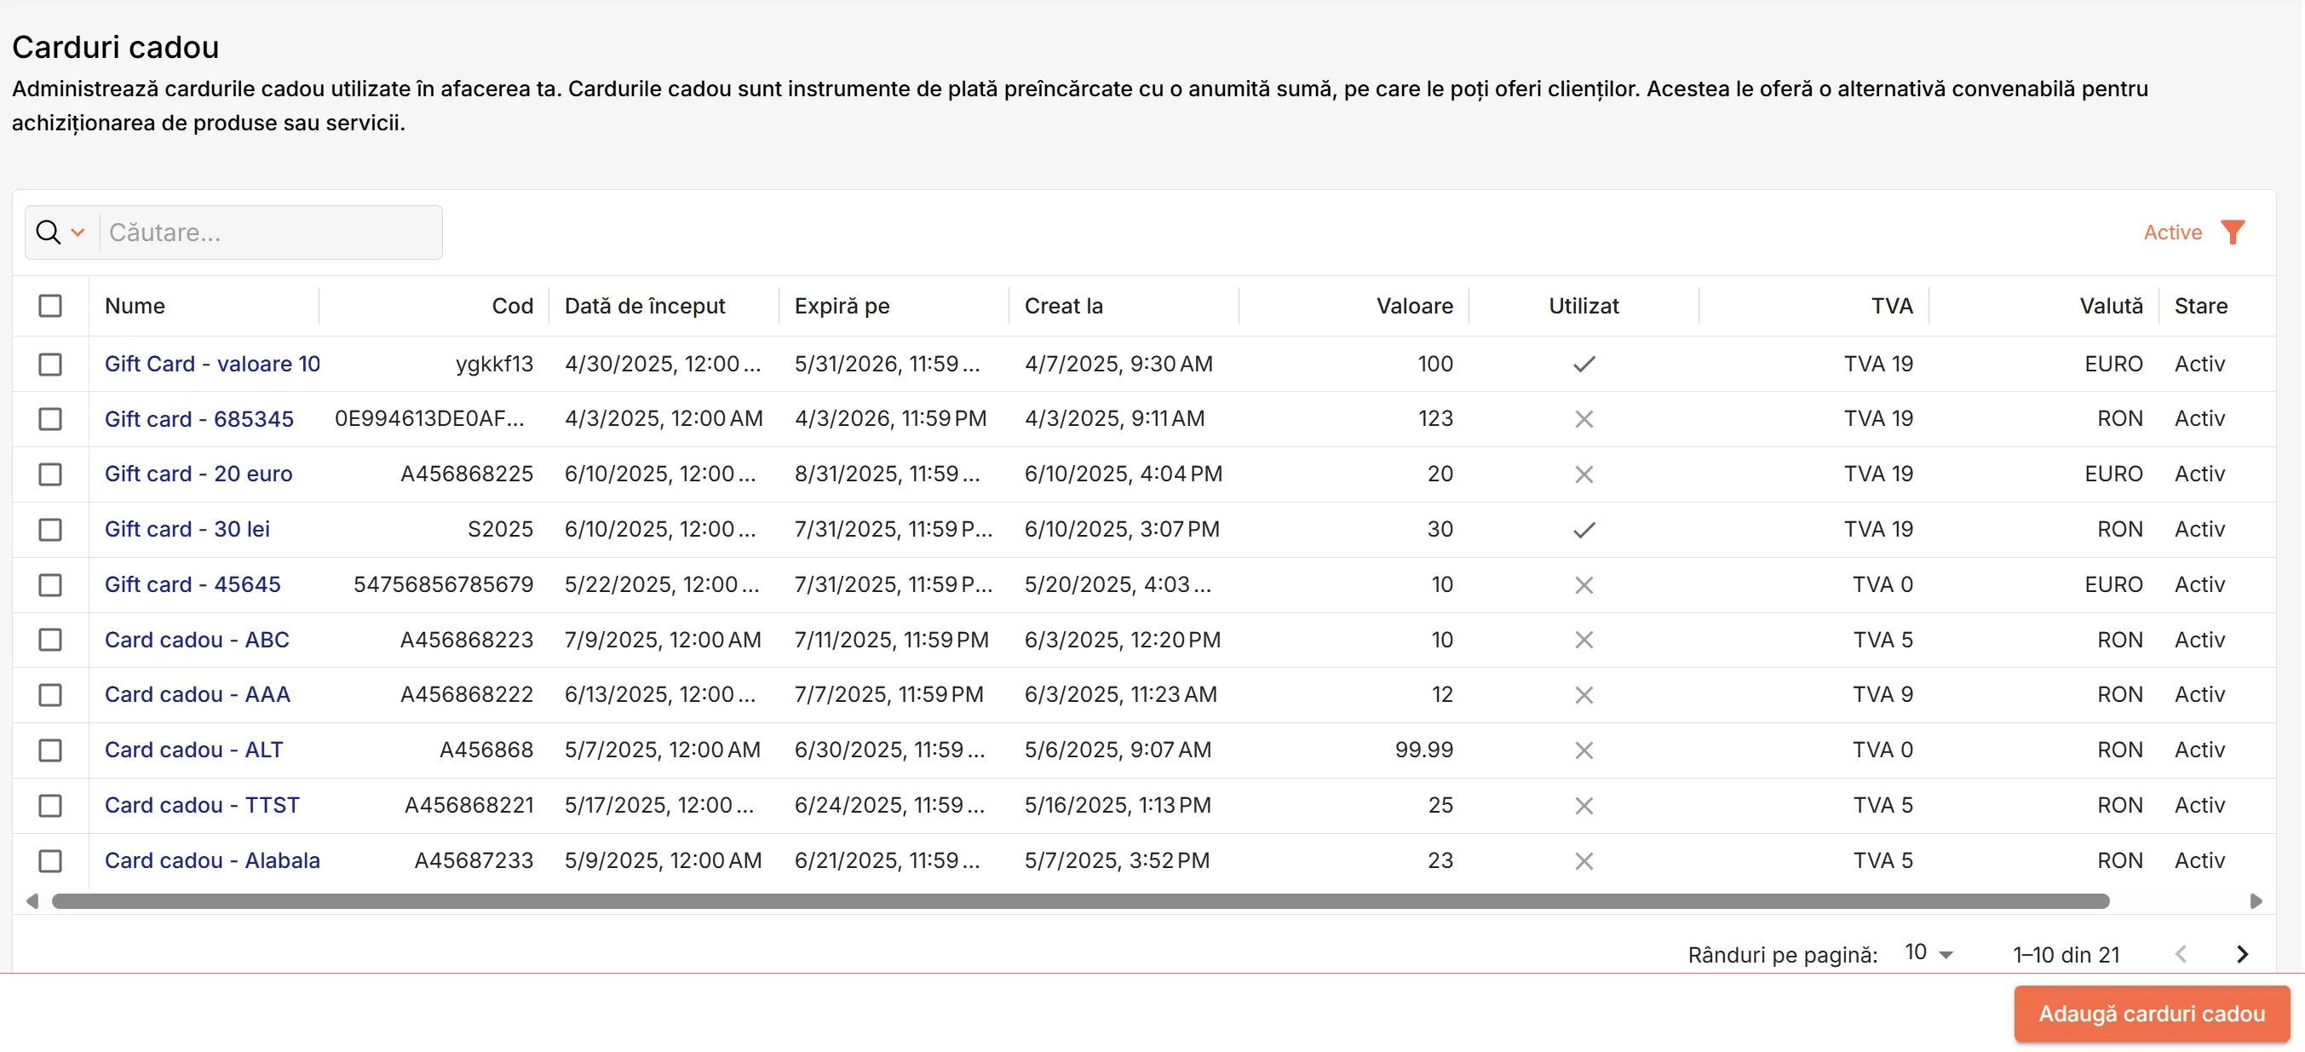Check the Gift card - 20 euro row checkbox
Image resolution: width=2305 pixels, height=1052 pixels.
[50, 474]
